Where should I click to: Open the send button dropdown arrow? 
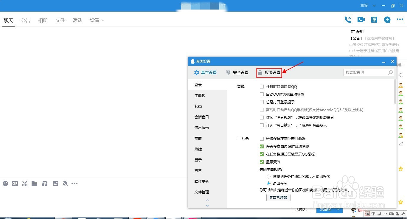coord(339,209)
